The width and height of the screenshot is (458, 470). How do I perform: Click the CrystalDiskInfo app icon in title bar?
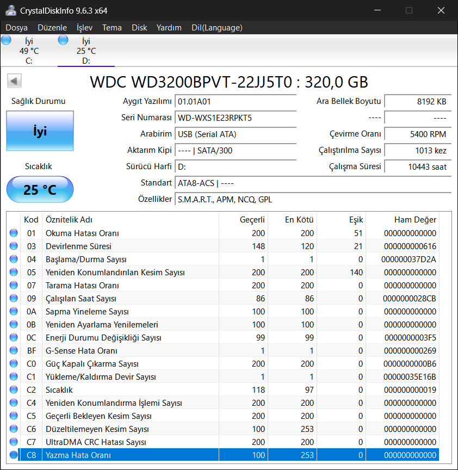[x=10, y=10]
